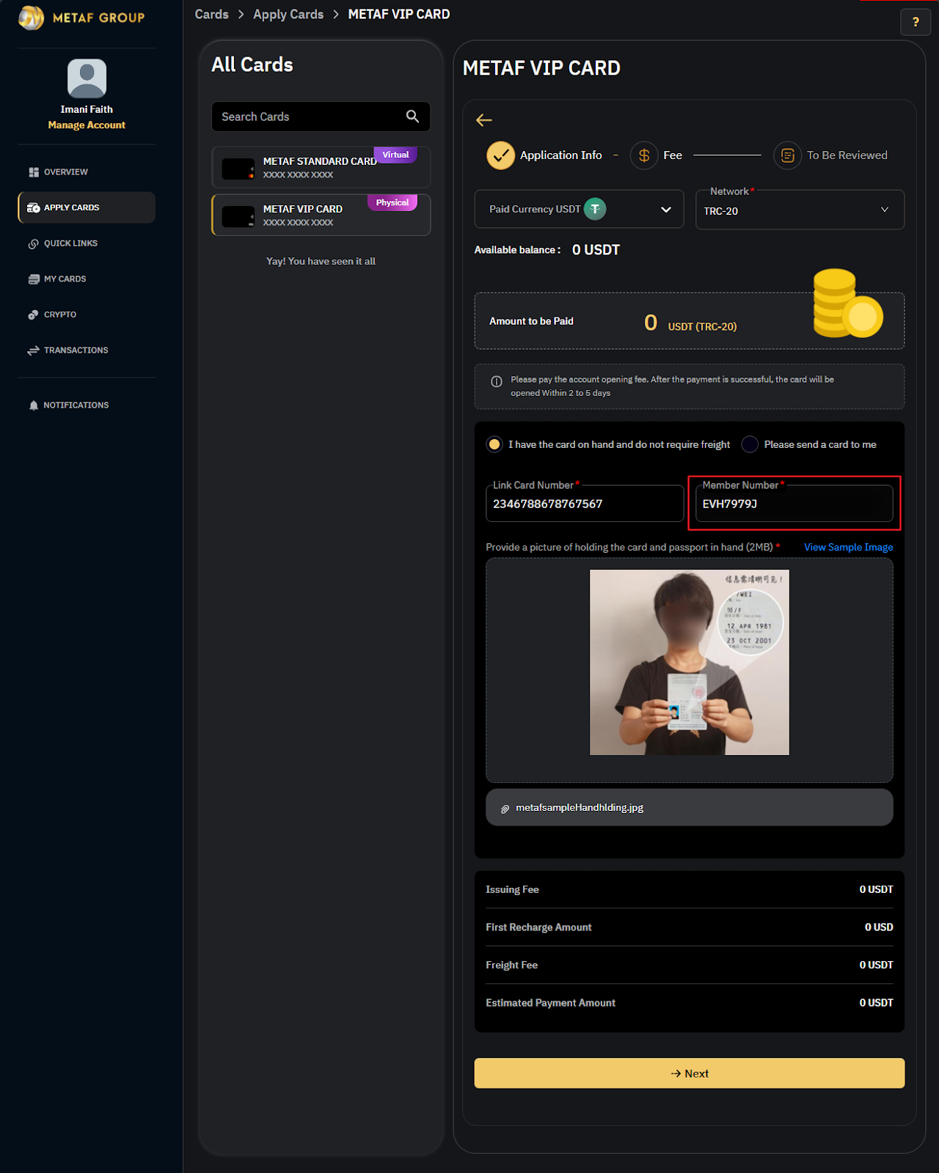Screen dimensions: 939x1173
Task: Open the View Sample Image link
Action: pyautogui.click(x=849, y=548)
